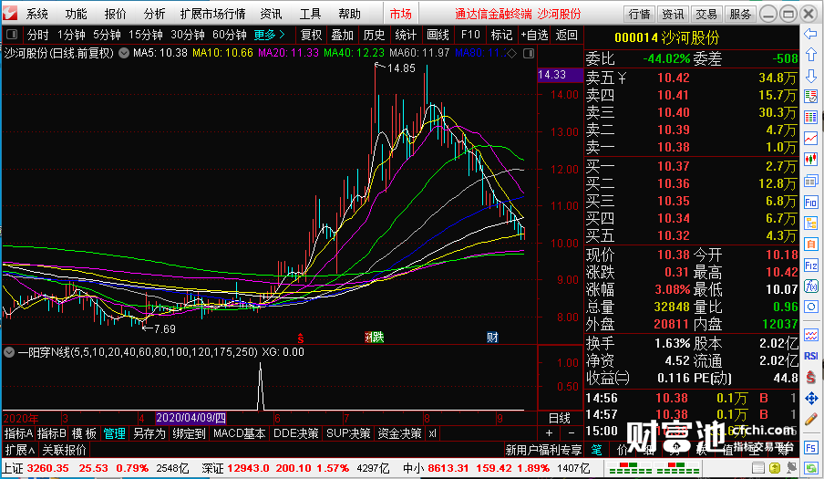Open the 扩展市场行情 menu
Viewport: 824px width, 479px height.
pos(212,14)
